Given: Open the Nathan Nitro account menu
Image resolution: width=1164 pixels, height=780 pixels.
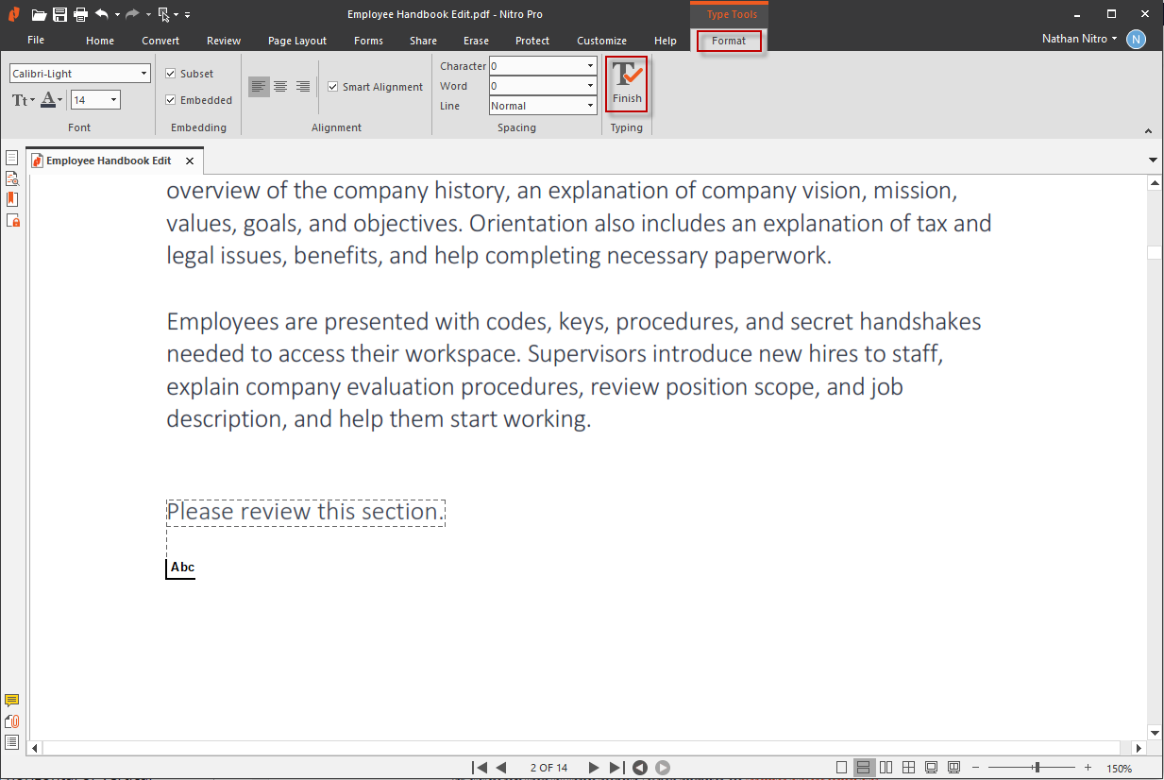Looking at the screenshot, I should point(1080,39).
